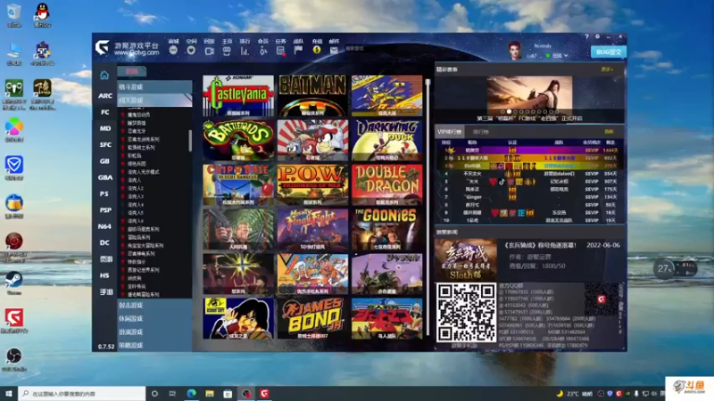
Task: Open OBS Studio desktop shortcut
Action: coord(14,360)
